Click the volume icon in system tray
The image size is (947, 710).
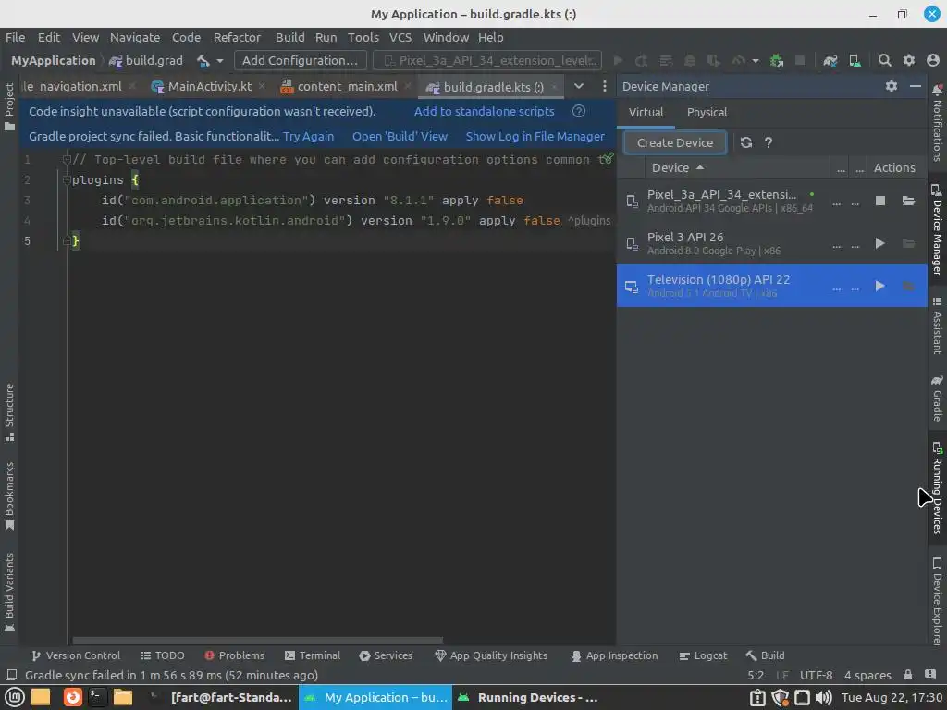[x=823, y=697]
